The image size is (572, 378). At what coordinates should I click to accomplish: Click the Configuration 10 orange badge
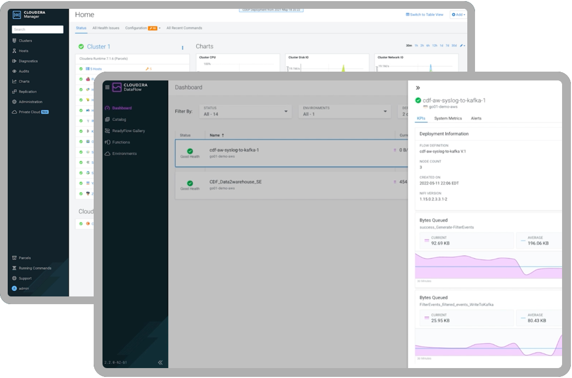pyautogui.click(x=153, y=28)
